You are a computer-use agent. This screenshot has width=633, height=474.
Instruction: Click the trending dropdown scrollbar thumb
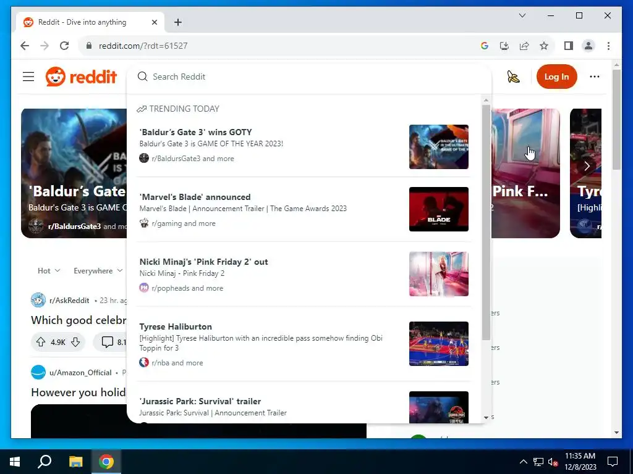point(486,222)
